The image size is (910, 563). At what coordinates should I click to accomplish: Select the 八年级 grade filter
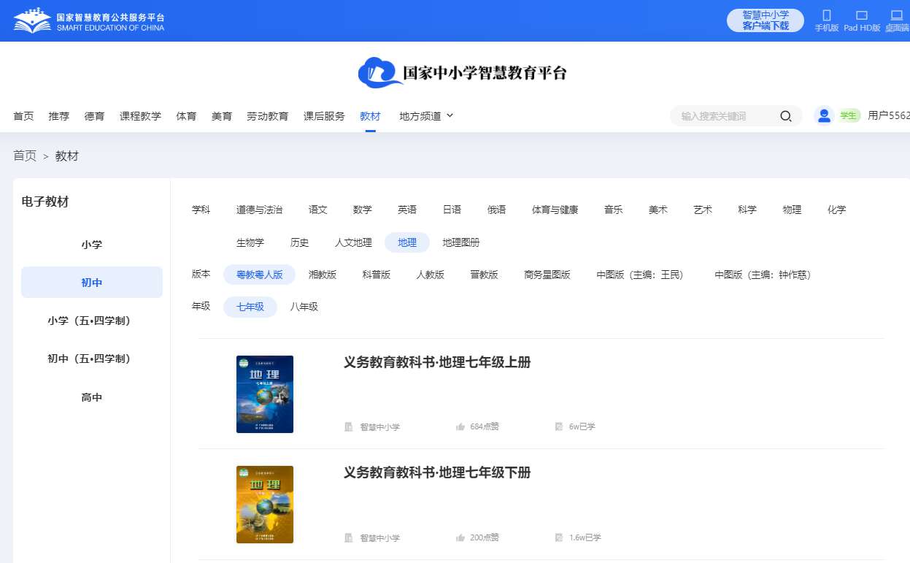click(x=304, y=307)
